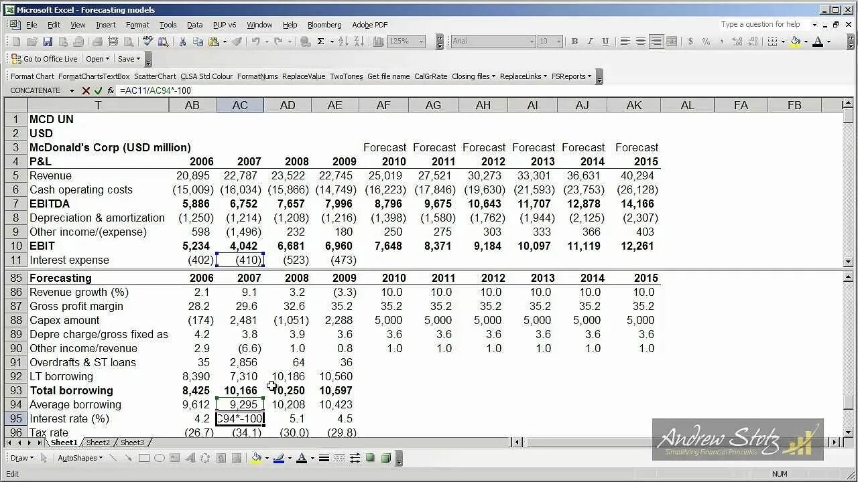Open the File menu
858x482 pixels.
point(32,25)
